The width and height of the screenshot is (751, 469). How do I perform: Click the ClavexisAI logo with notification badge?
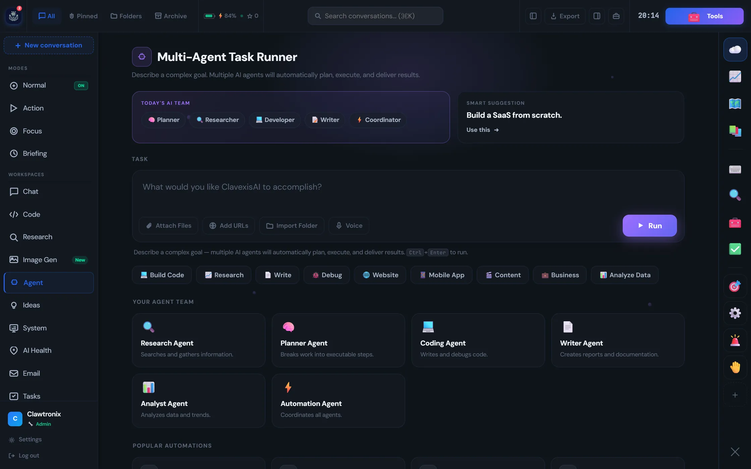click(14, 16)
